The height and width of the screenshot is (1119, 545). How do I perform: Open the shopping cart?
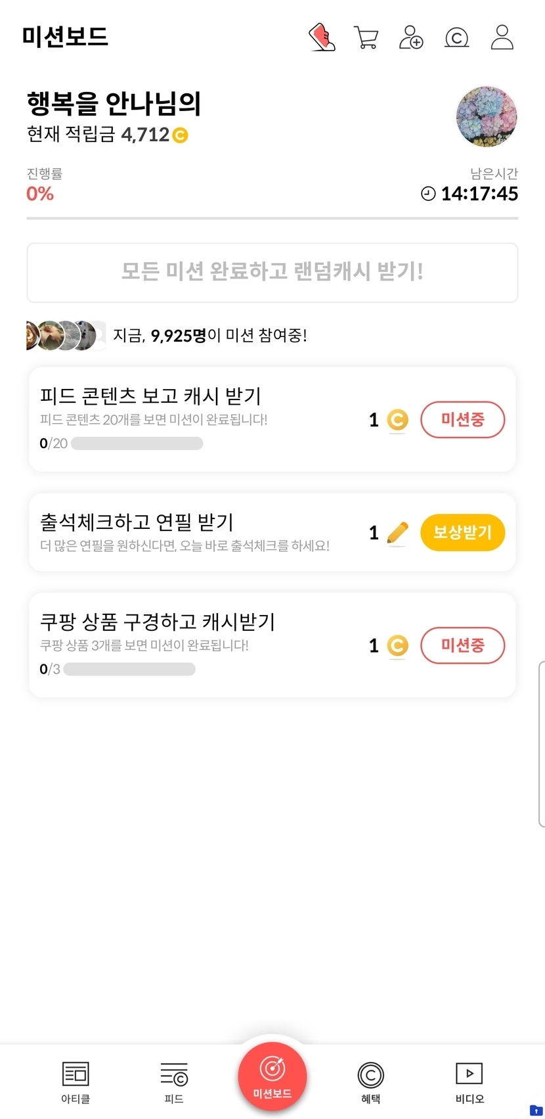366,37
